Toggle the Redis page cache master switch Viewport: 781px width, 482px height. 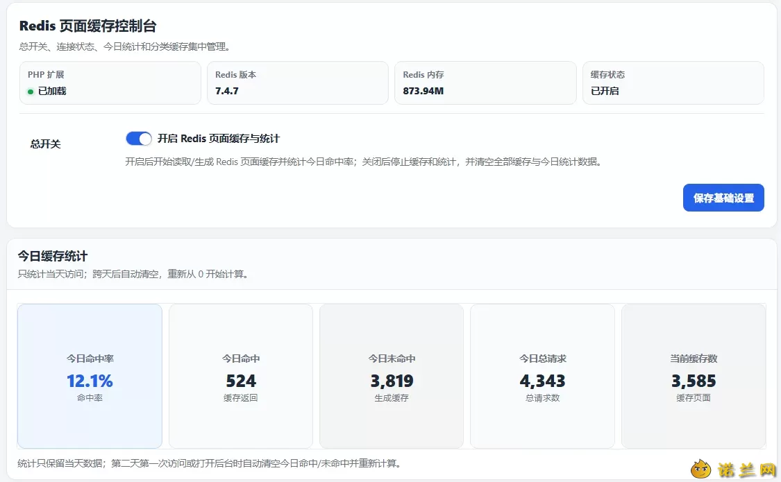coord(138,139)
